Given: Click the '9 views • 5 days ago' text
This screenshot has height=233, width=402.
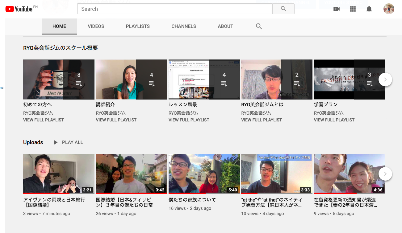Looking at the screenshot, I should [x=334, y=214].
